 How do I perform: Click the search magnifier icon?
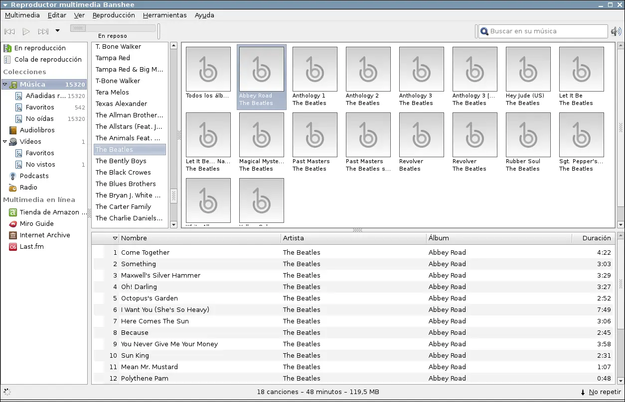click(484, 31)
